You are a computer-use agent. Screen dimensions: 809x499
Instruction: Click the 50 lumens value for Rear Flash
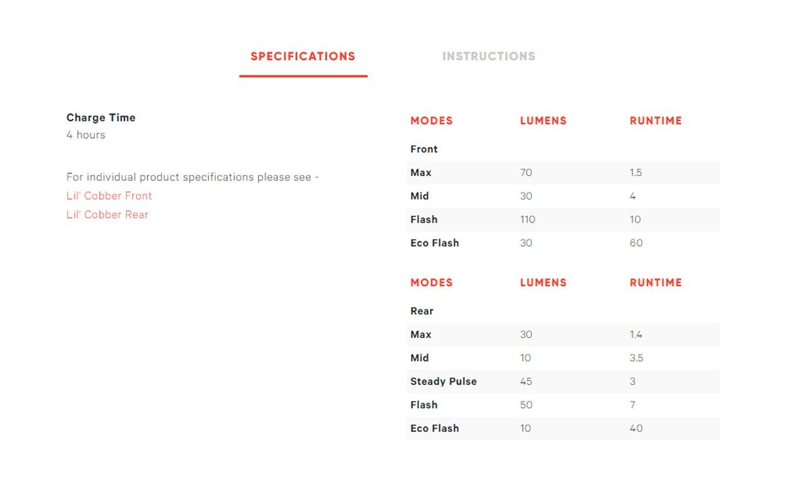526,405
